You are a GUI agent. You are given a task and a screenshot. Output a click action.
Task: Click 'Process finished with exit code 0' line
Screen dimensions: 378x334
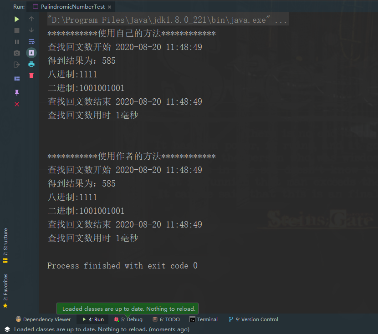pyautogui.click(x=123, y=266)
